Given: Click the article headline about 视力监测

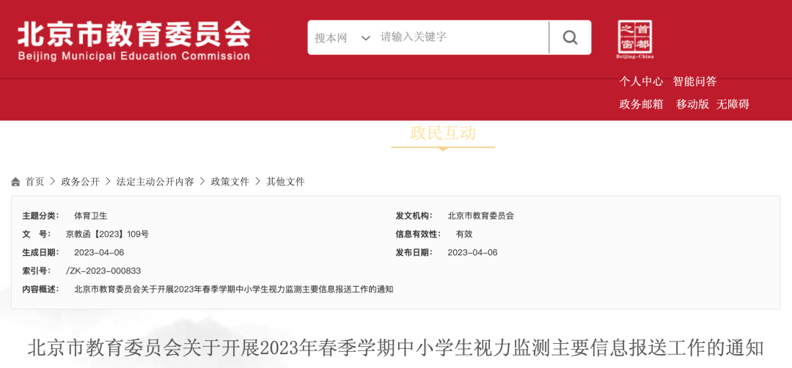Looking at the screenshot, I should click(x=395, y=347).
